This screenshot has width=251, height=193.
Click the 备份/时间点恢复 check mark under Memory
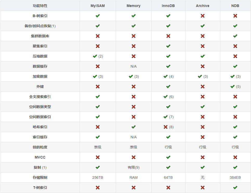pyautogui.click(x=133, y=26)
